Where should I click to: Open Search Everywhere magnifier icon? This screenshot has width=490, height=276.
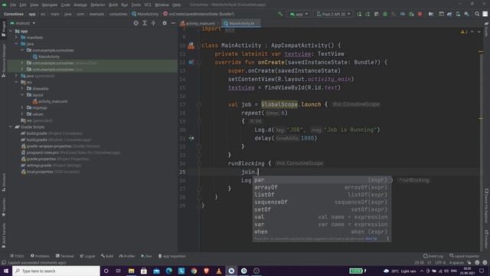[x=477, y=14]
